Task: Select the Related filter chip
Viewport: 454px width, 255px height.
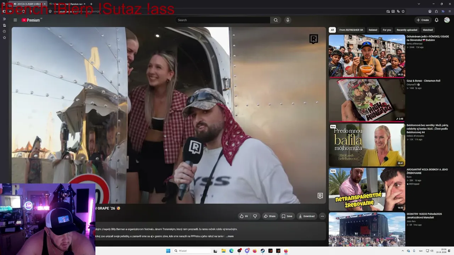Action: pyautogui.click(x=373, y=30)
